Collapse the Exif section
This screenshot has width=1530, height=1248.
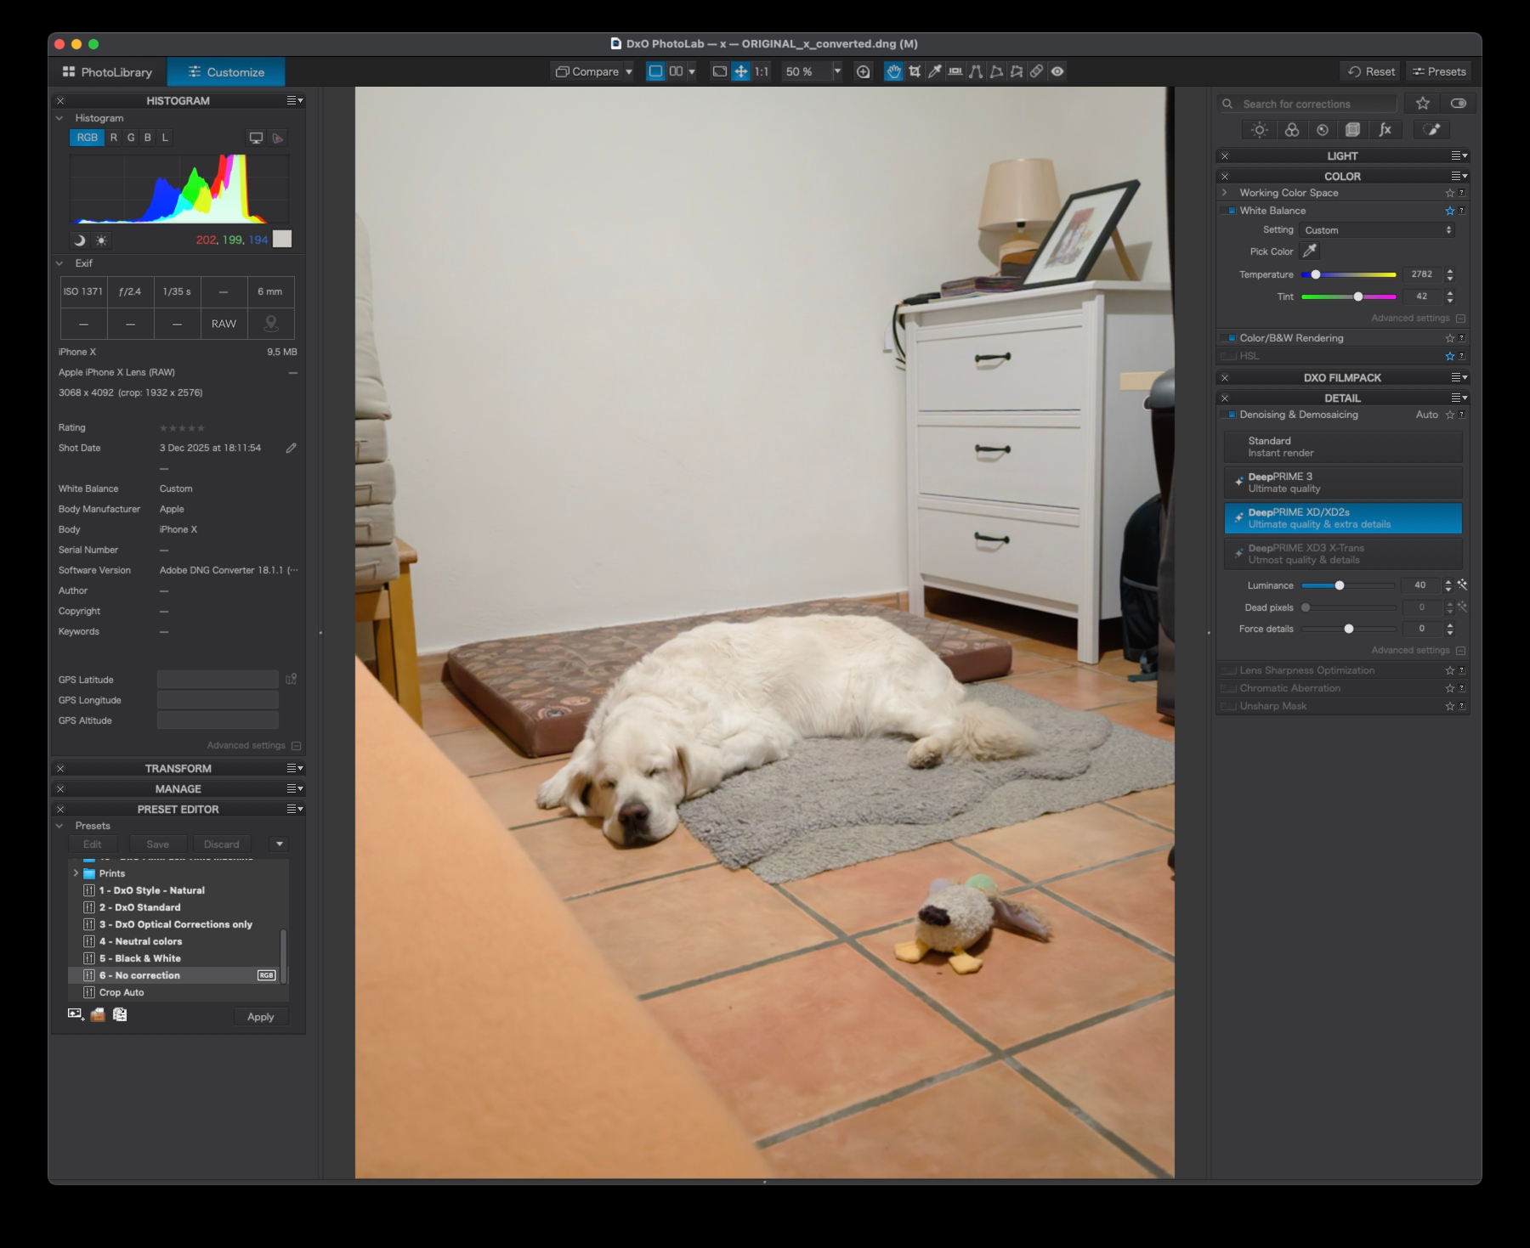coord(59,263)
